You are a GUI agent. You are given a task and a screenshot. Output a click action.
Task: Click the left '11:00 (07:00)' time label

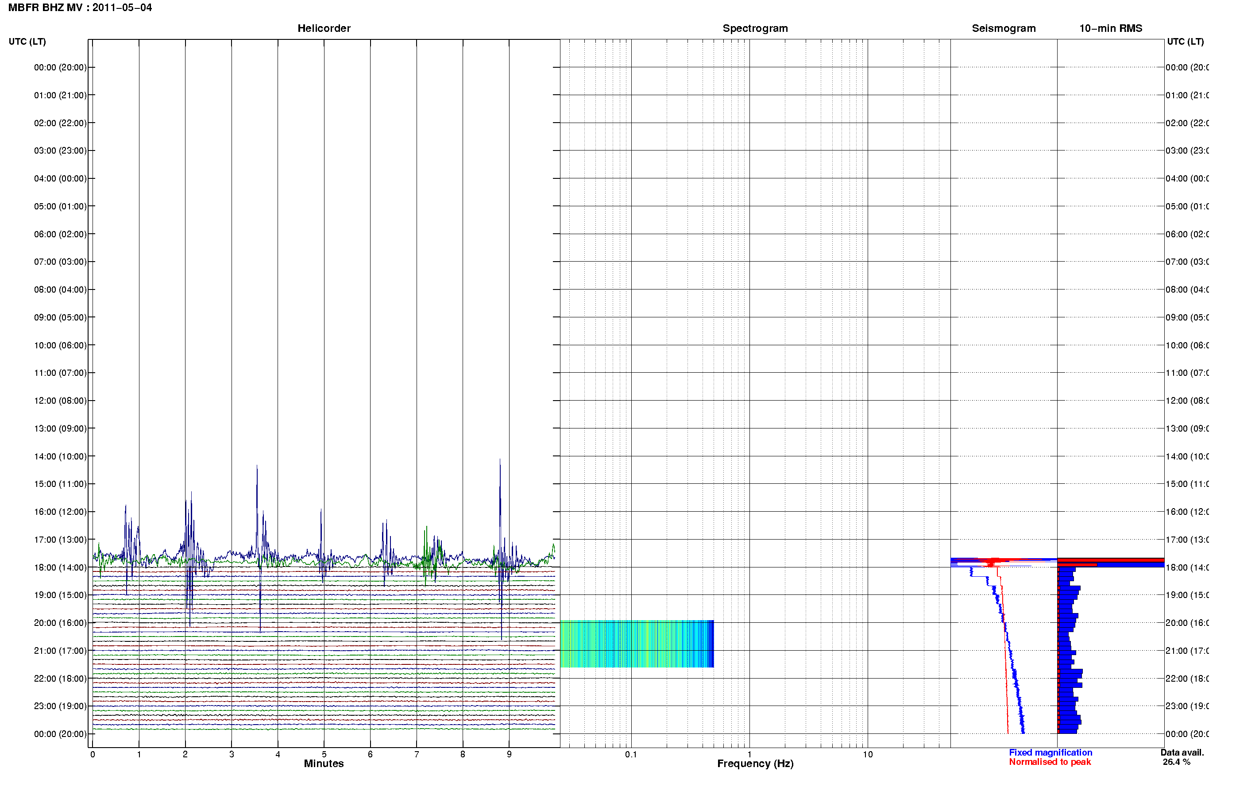pos(60,373)
